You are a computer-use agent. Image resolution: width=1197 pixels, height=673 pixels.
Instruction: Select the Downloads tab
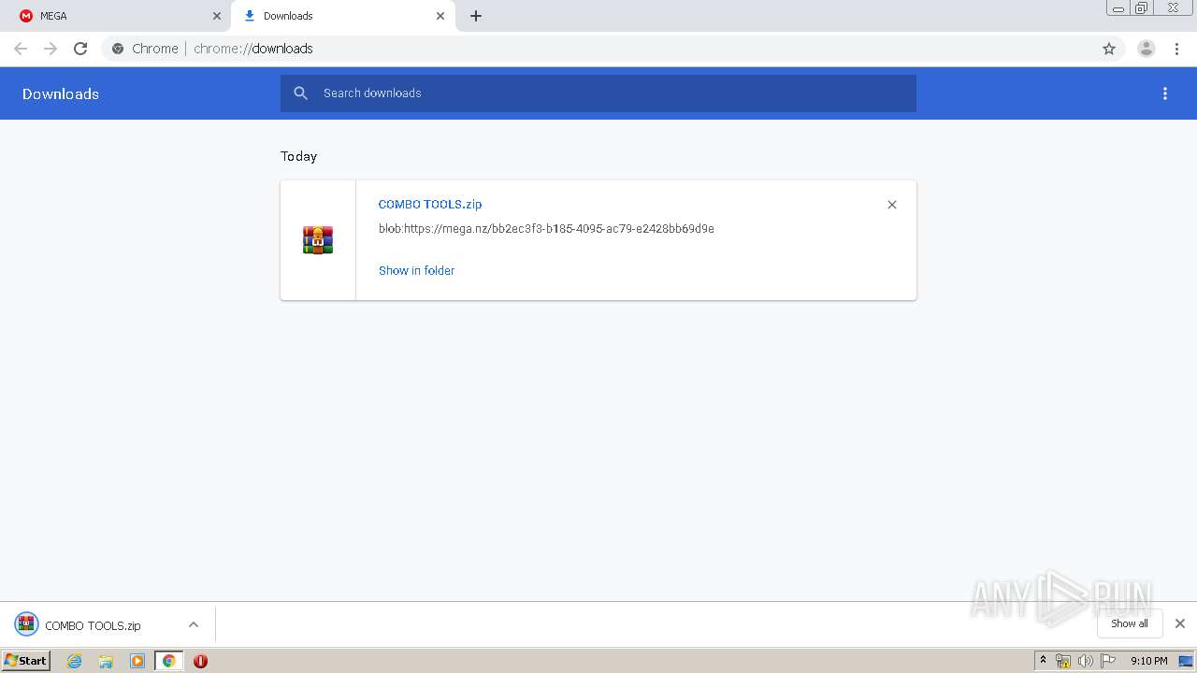pos(342,16)
